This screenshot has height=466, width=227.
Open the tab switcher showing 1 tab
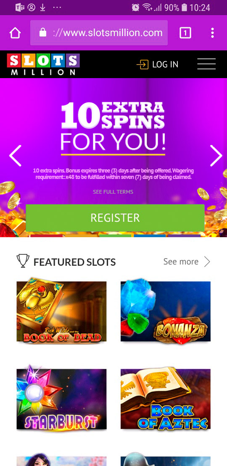click(185, 33)
